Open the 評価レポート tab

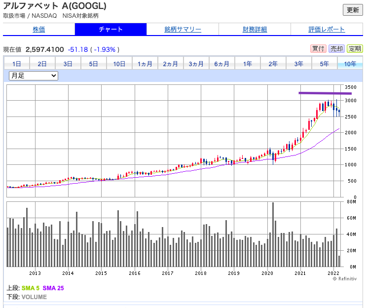(x=327, y=30)
